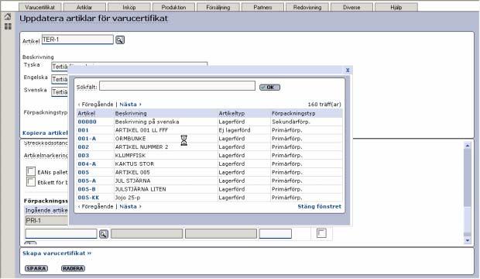Click the scrollbar down arrow on right

[468, 240]
